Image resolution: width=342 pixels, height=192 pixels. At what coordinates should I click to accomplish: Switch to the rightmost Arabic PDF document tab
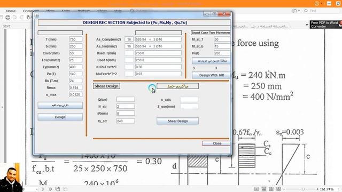click(x=269, y=26)
